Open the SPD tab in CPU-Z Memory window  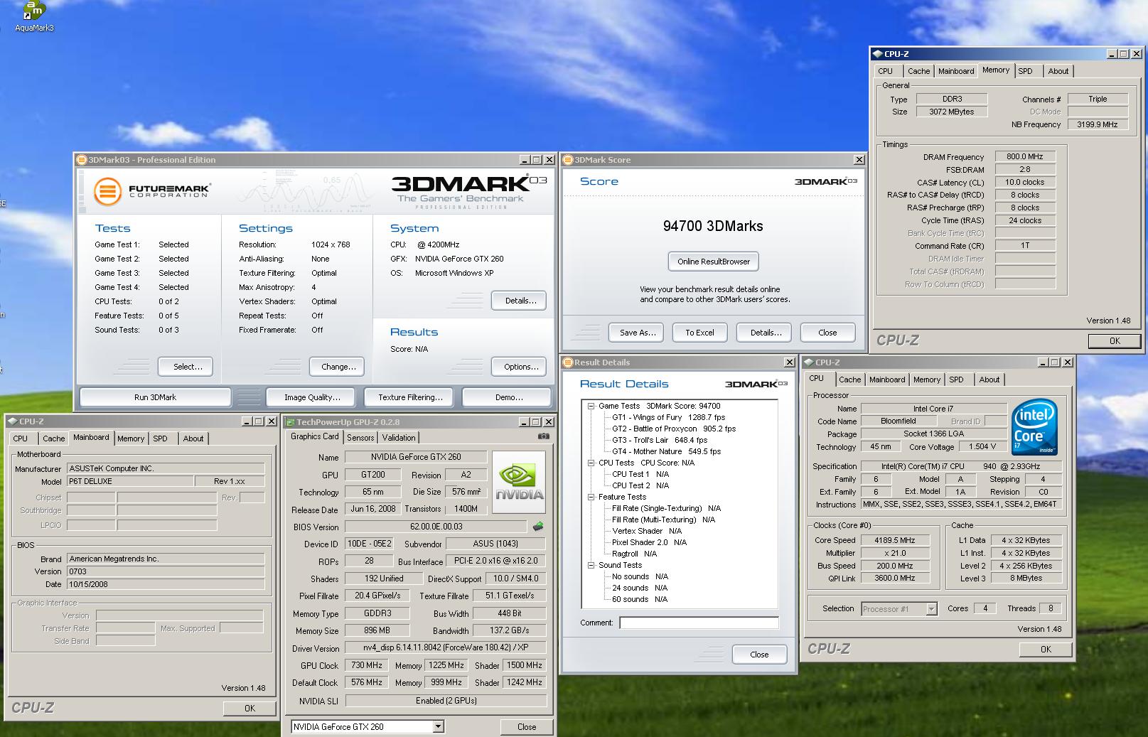[x=1025, y=71]
